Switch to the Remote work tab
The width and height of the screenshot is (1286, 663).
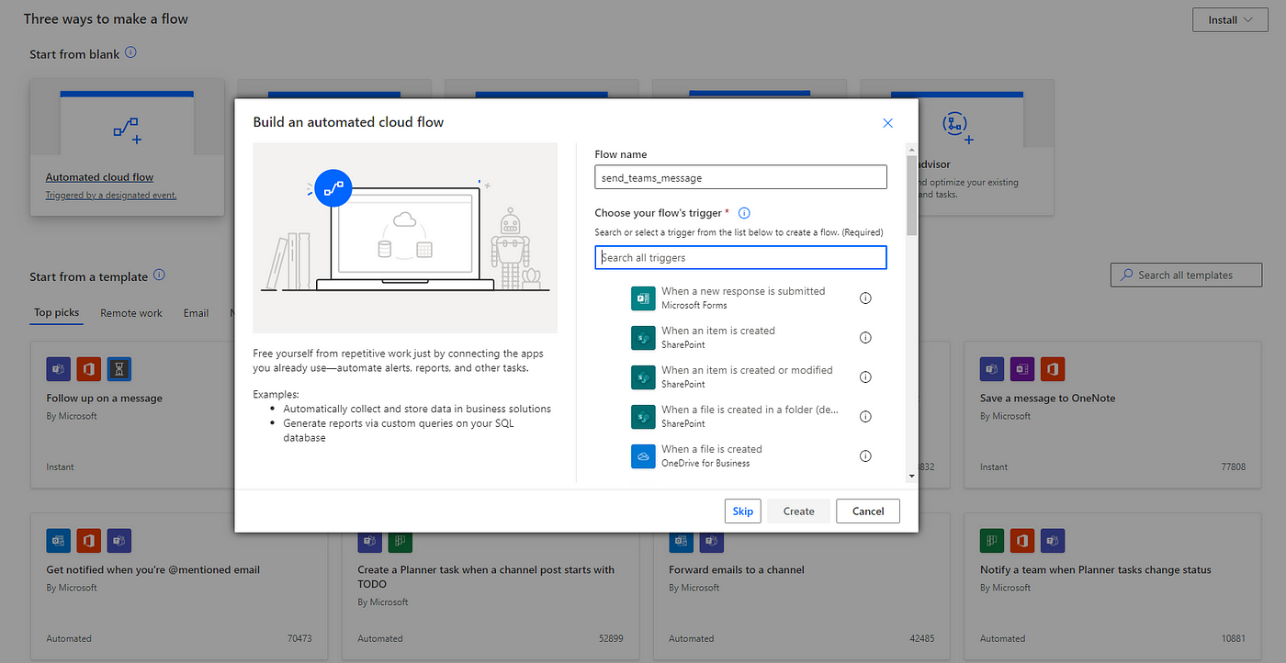(x=131, y=313)
